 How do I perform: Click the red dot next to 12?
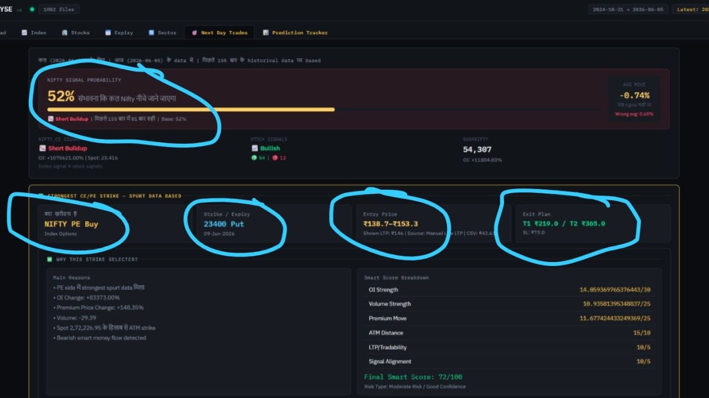[275, 158]
